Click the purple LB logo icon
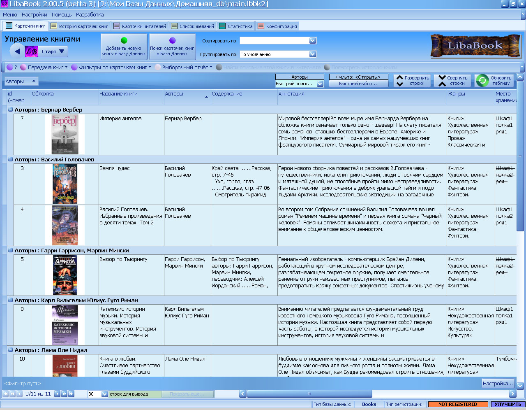 (32, 51)
